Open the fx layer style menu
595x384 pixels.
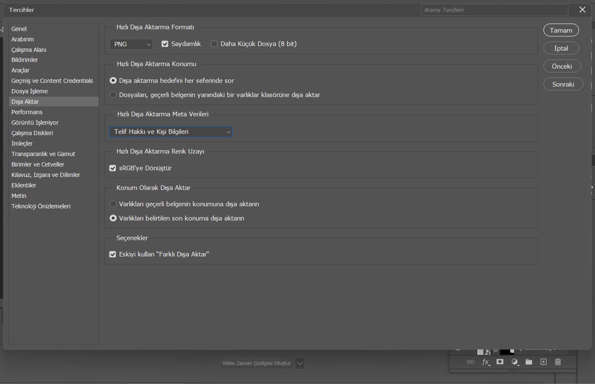click(486, 362)
